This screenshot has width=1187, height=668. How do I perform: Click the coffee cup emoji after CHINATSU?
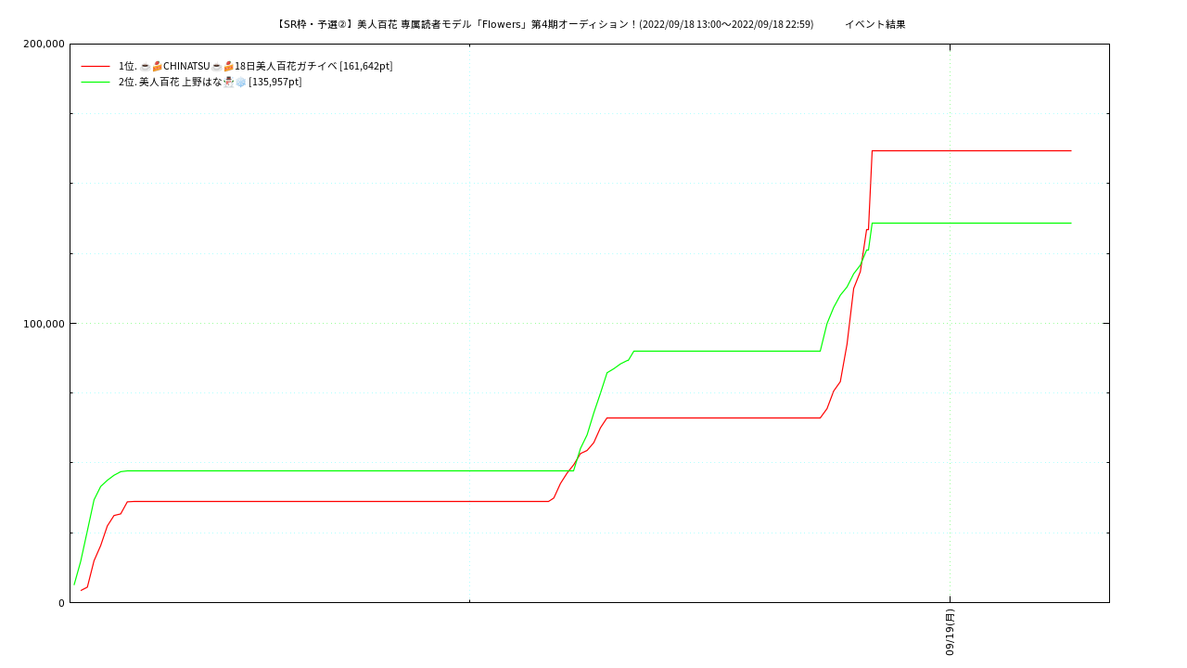[216, 66]
